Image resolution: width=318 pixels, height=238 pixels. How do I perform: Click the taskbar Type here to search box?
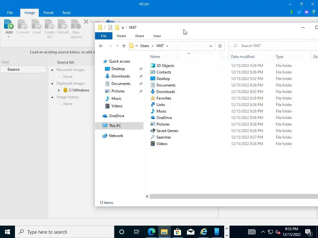tap(65, 232)
